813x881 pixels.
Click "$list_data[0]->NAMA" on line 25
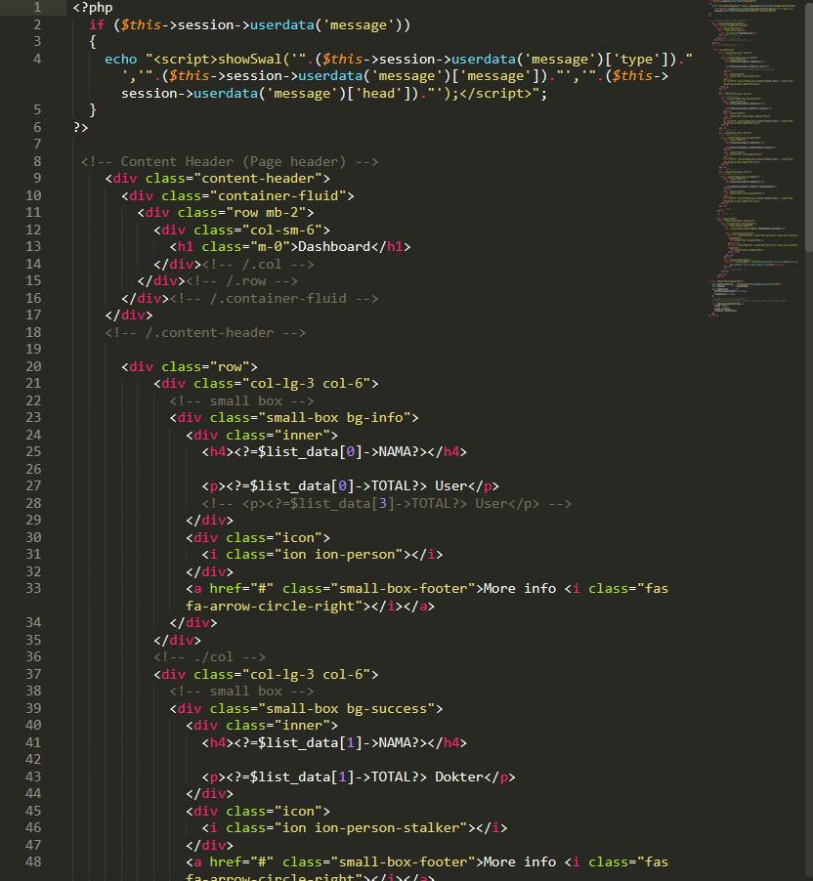click(x=334, y=452)
